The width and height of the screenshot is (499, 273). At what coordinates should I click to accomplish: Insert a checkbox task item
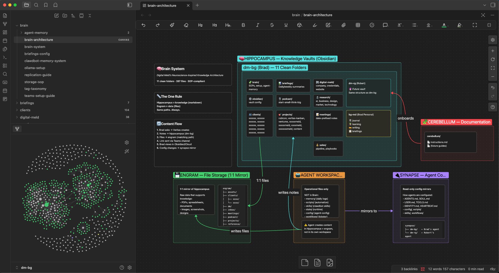click(x=372, y=25)
